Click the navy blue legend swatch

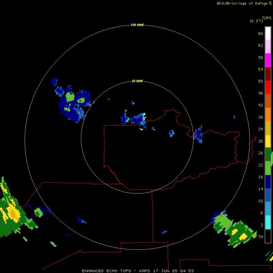268,182
